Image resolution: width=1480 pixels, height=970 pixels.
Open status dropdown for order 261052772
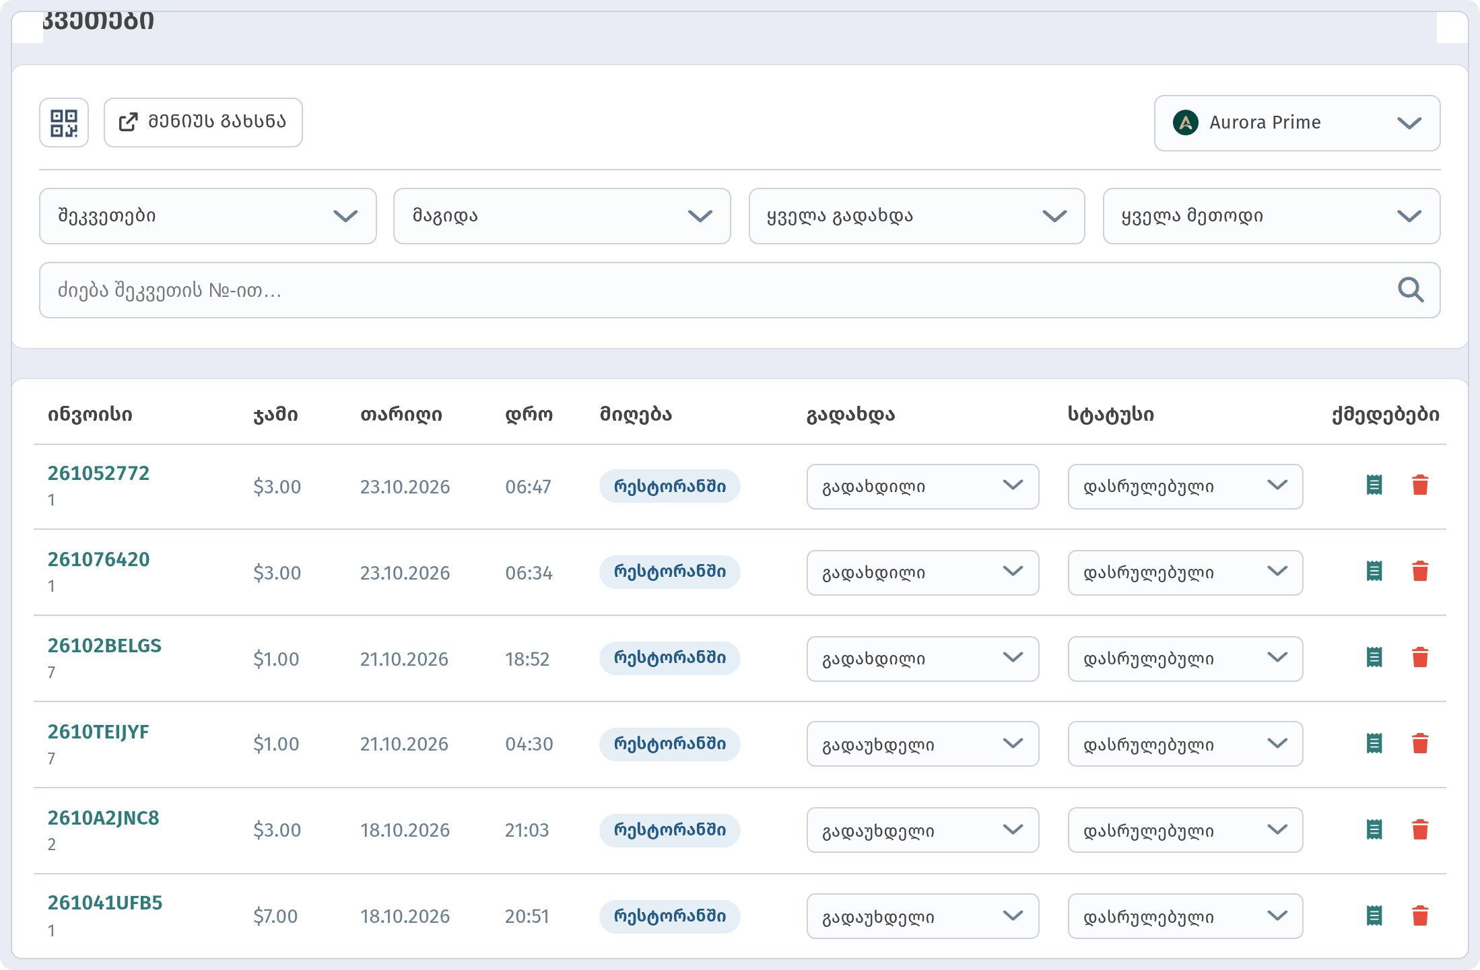[1185, 487]
